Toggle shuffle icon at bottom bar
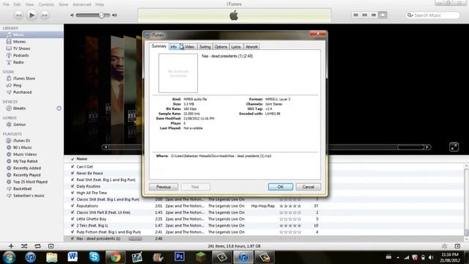The height and width of the screenshot is (264, 469). click(24, 246)
